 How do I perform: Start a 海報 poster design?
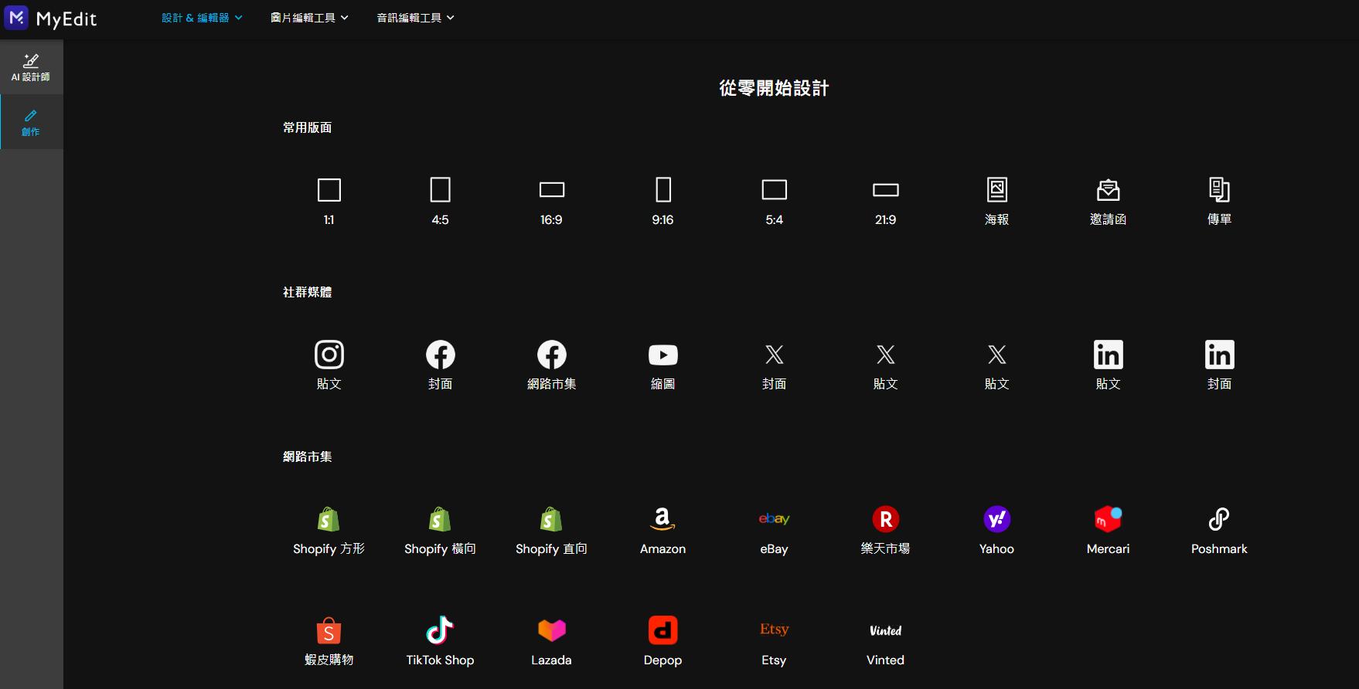[997, 202]
